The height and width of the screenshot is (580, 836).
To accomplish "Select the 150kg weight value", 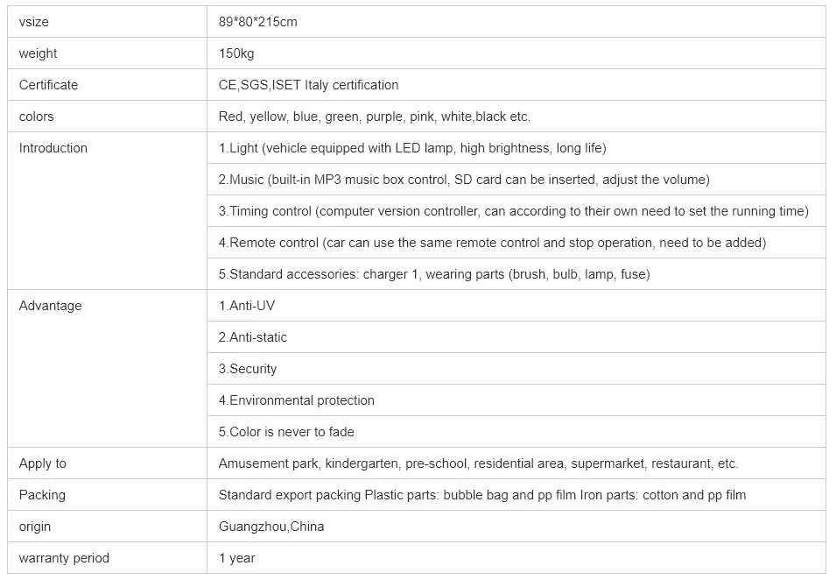I will (x=236, y=53).
